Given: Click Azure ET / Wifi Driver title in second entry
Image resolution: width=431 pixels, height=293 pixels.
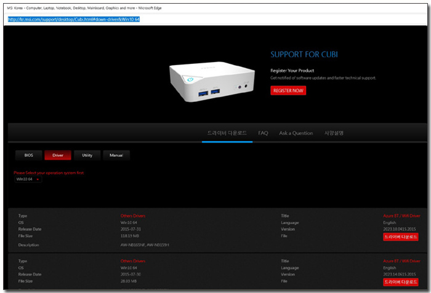Looking at the screenshot, I should pyautogui.click(x=401, y=261).
